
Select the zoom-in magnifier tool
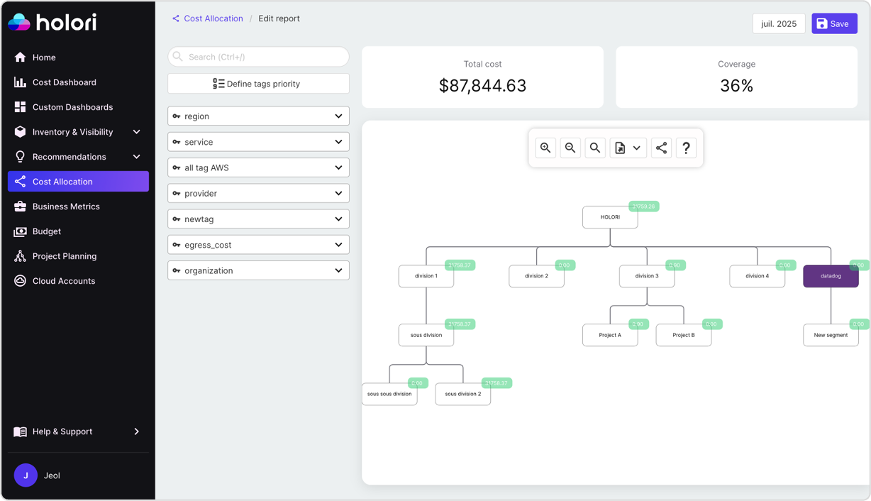(545, 148)
